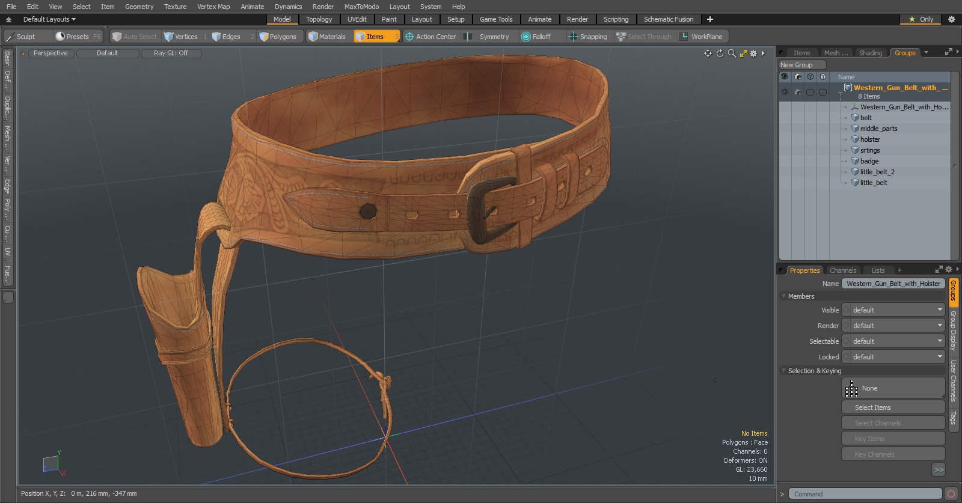This screenshot has height=503, width=962.
Task: Click the Name field with Western_Gun_Belt_with_Holster
Action: coord(893,284)
